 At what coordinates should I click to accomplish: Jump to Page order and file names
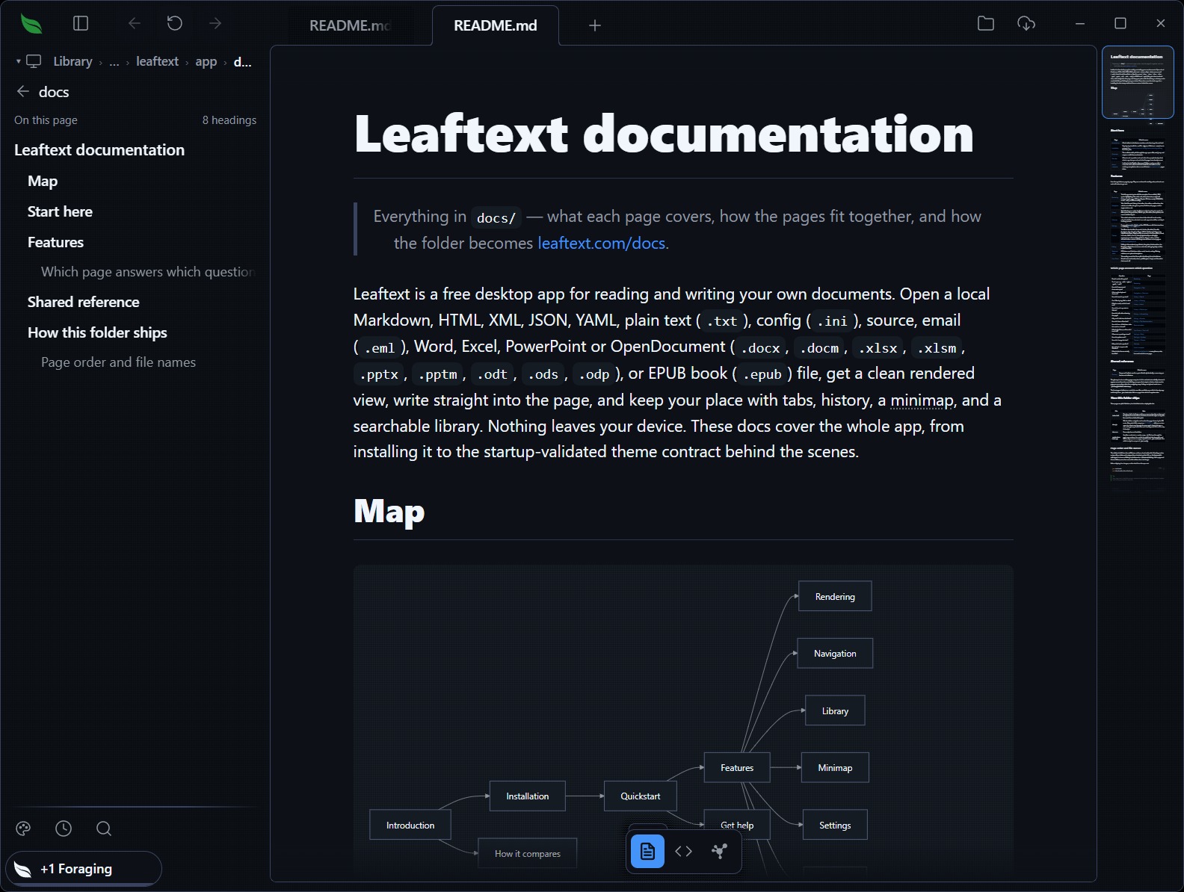pyautogui.click(x=118, y=362)
